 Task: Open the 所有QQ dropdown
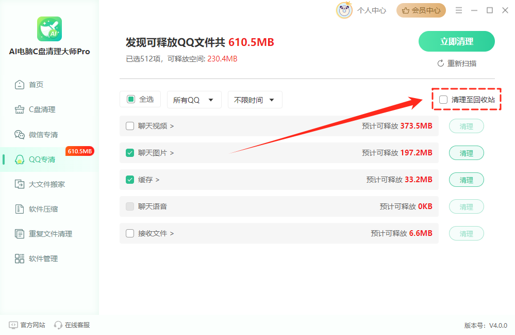click(194, 100)
